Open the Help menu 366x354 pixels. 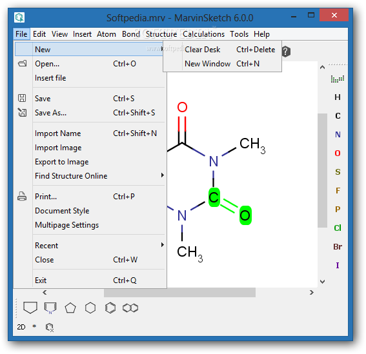261,34
